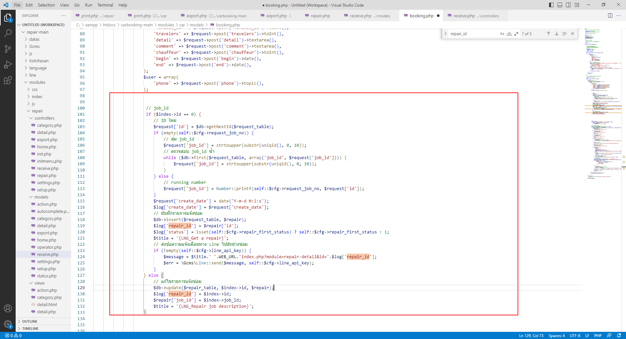
Task: Click htdocs in the breadcrumb path
Action: 109,25
